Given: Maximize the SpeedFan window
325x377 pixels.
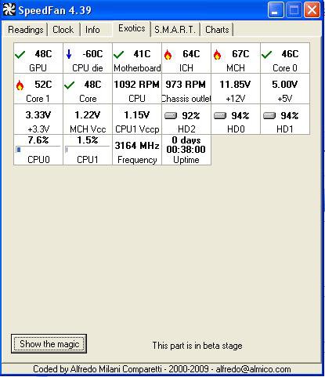Looking at the screenshot, I should pyautogui.click(x=294, y=10).
